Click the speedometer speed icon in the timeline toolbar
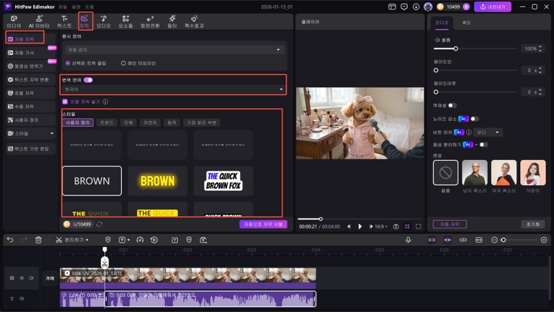Screen dimensions: 554x312 coord(140,240)
